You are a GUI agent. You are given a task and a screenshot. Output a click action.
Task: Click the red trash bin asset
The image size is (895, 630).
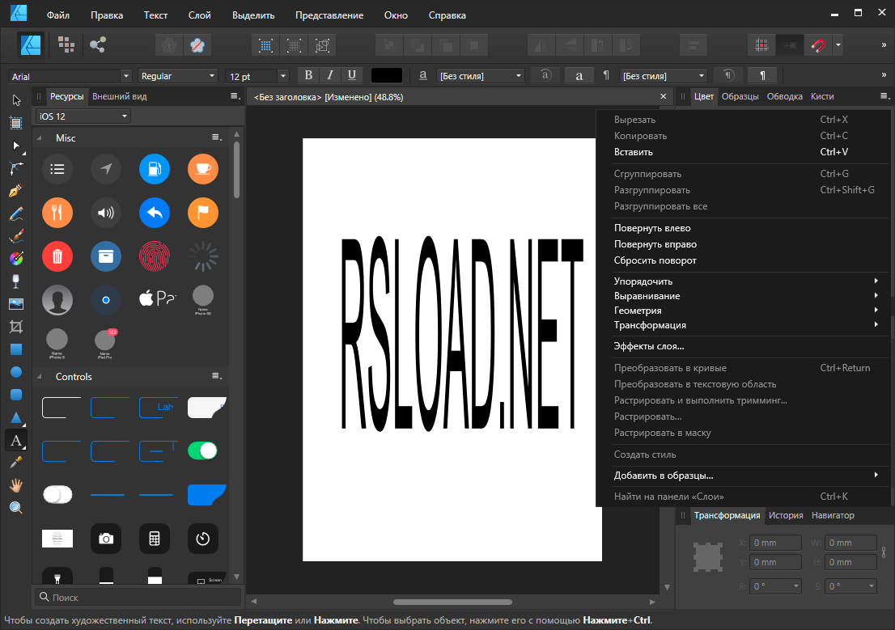point(57,256)
